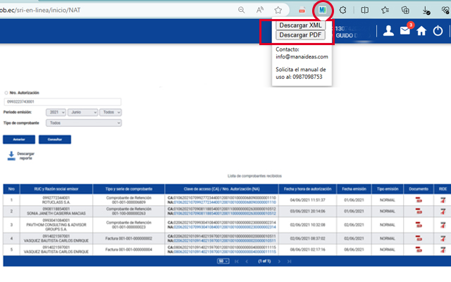Add this page to favorites star
This screenshot has width=451, height=282.
pyautogui.click(x=278, y=11)
